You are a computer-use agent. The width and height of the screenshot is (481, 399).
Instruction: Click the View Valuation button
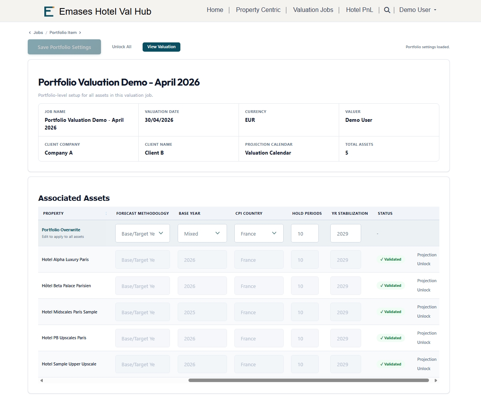point(161,47)
